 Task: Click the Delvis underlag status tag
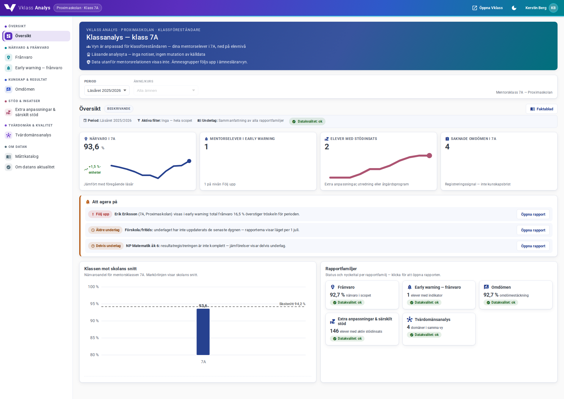106,246
